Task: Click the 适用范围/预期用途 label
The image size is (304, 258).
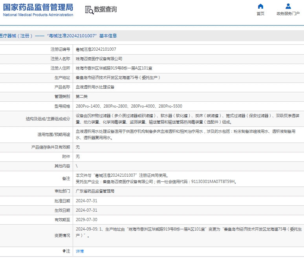Action: (54, 135)
